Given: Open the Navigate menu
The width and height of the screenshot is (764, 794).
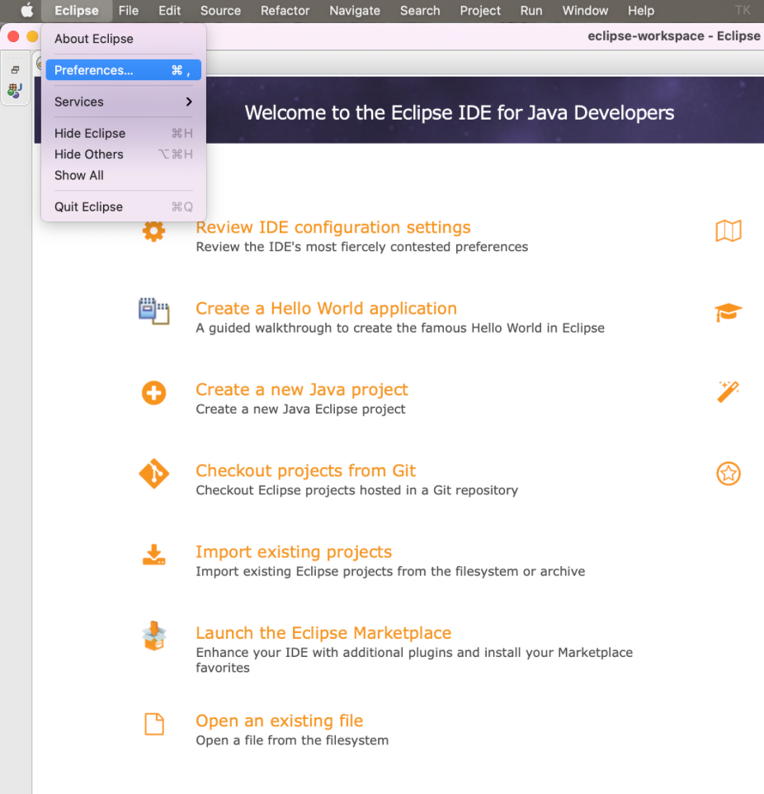Looking at the screenshot, I should click(355, 11).
